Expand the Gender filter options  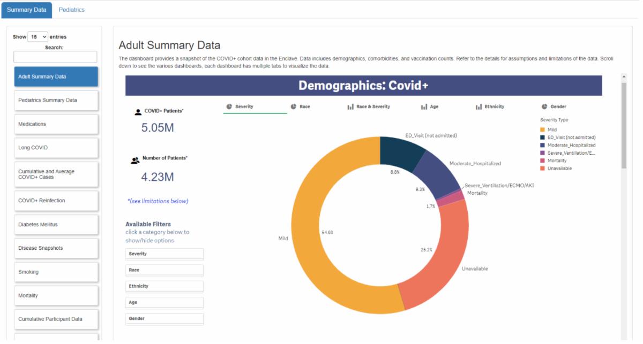tap(165, 319)
